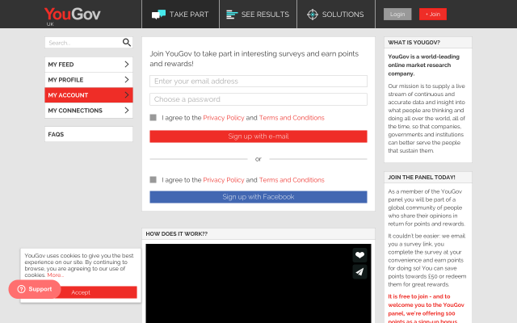
Task: Click the Support question mark icon
Action: click(x=22, y=289)
